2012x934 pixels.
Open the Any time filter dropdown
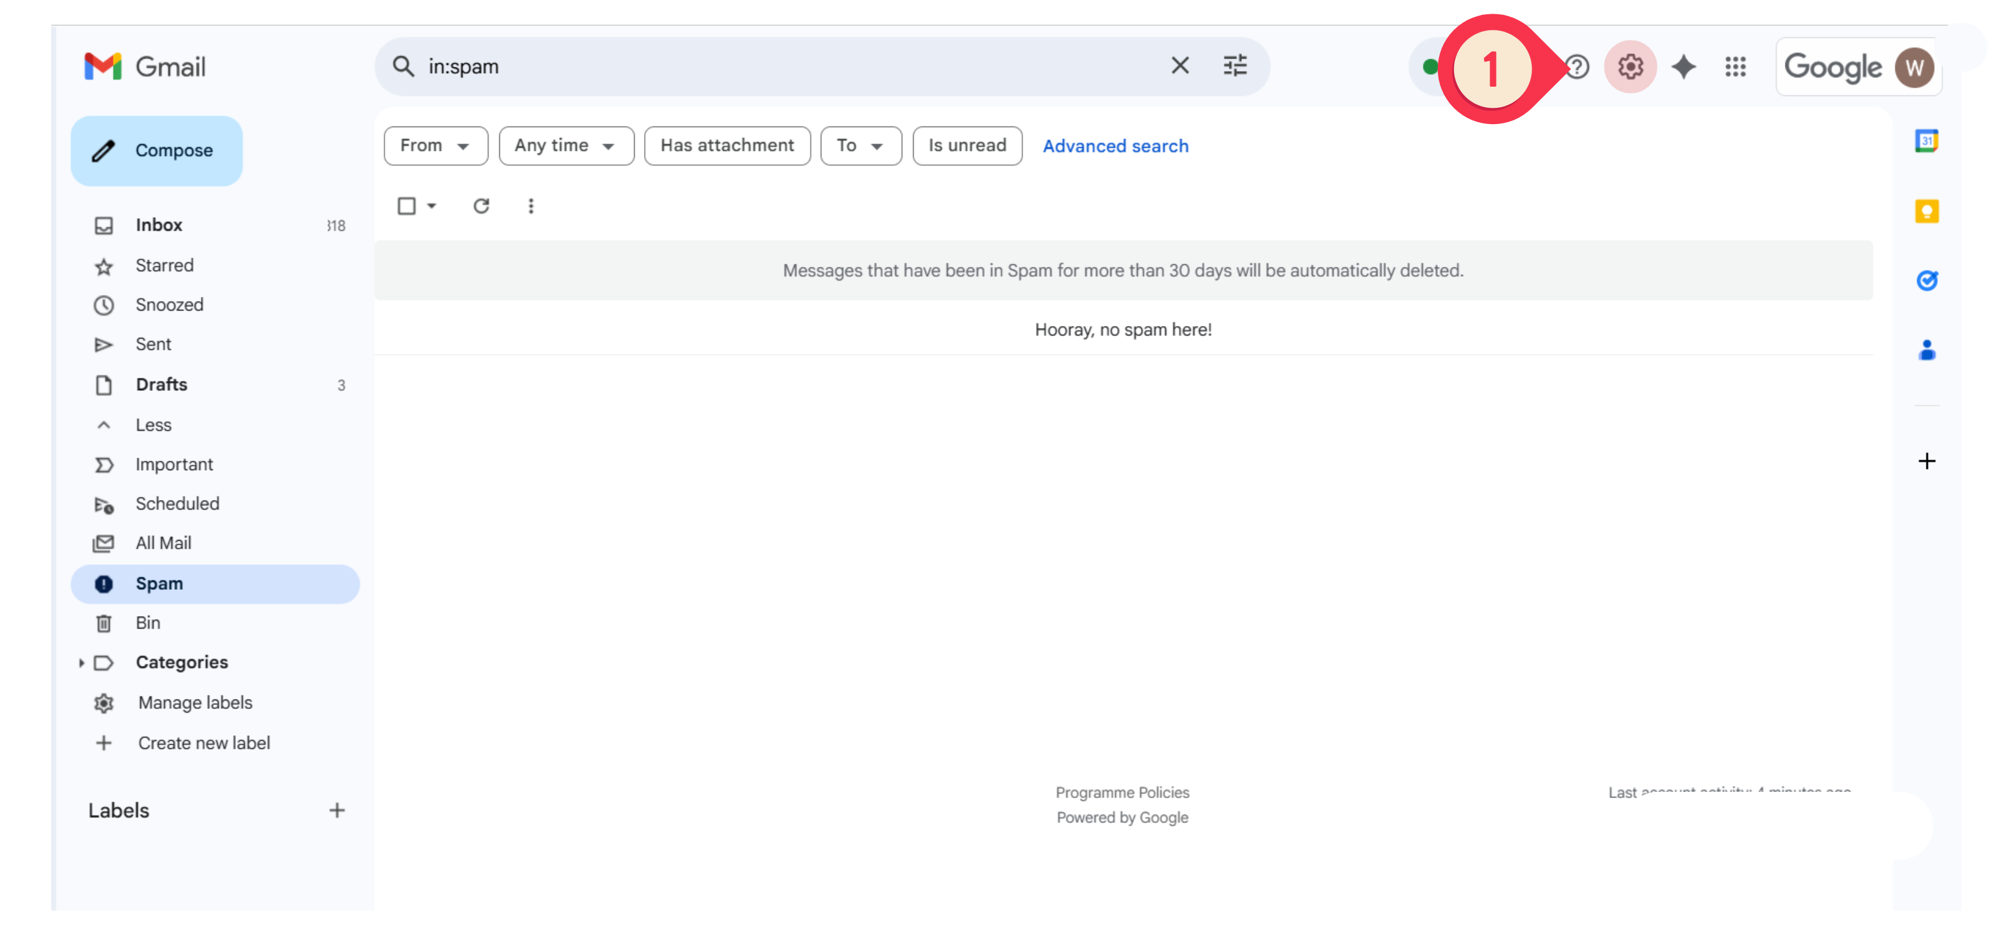(x=565, y=146)
